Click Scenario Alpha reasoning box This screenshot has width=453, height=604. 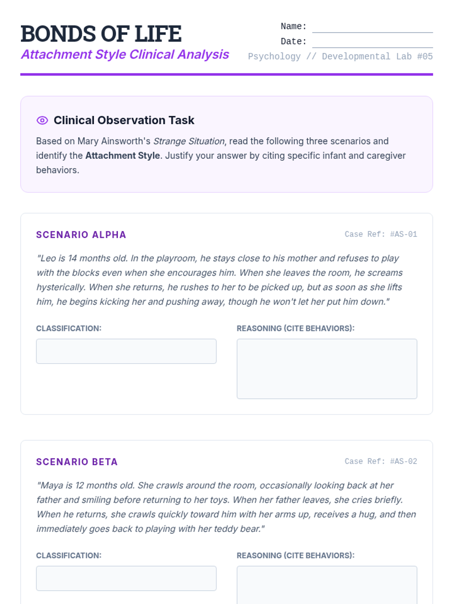[x=327, y=369]
